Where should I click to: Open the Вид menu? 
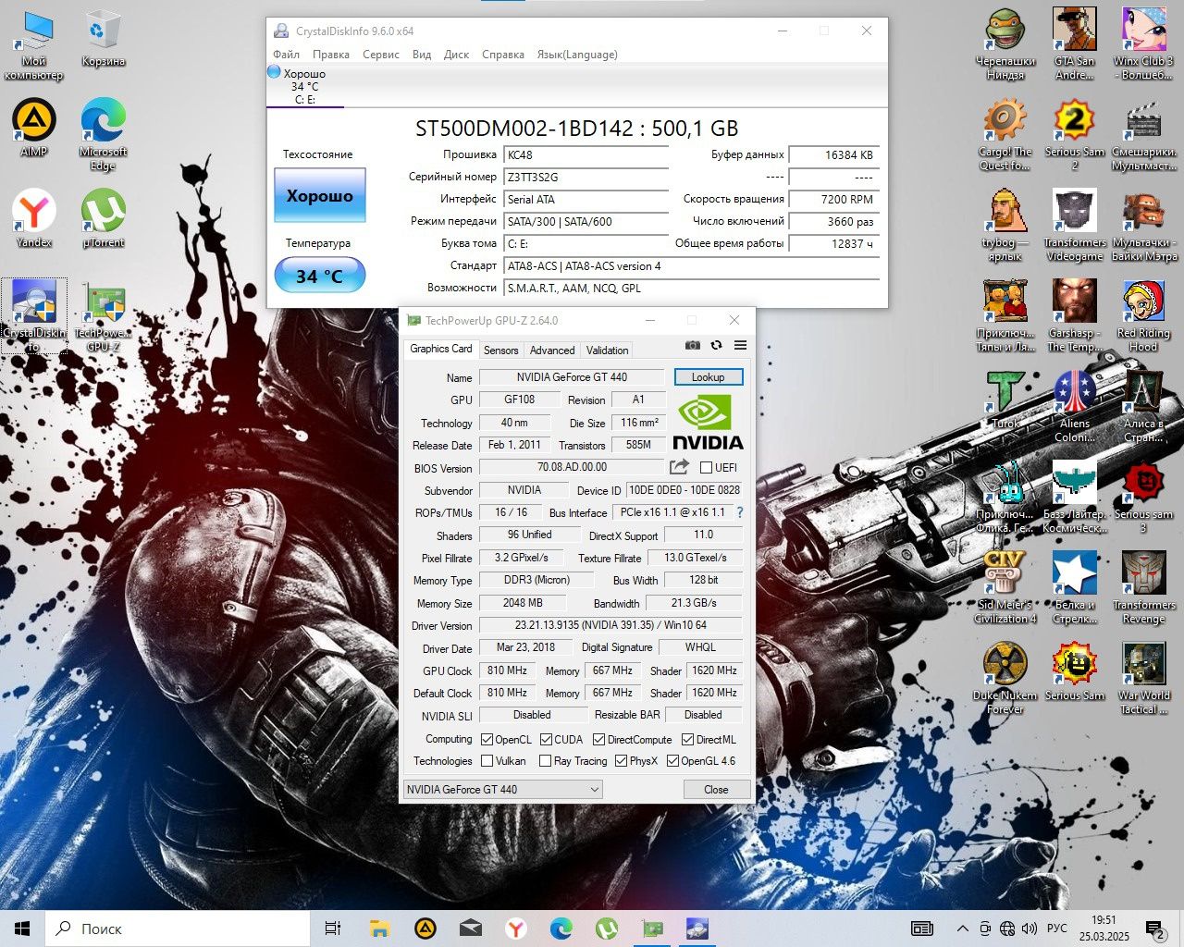click(422, 55)
